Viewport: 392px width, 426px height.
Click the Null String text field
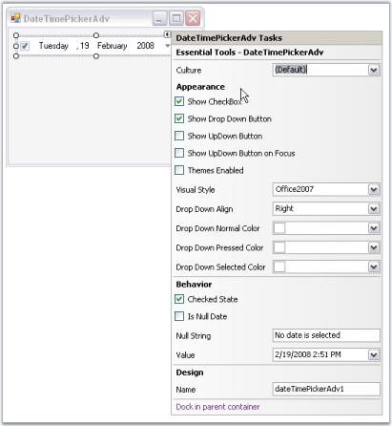[326, 335]
